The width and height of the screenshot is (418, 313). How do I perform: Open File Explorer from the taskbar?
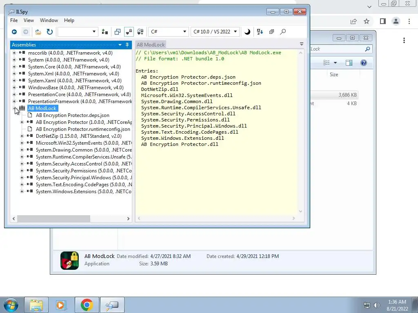coord(36,305)
